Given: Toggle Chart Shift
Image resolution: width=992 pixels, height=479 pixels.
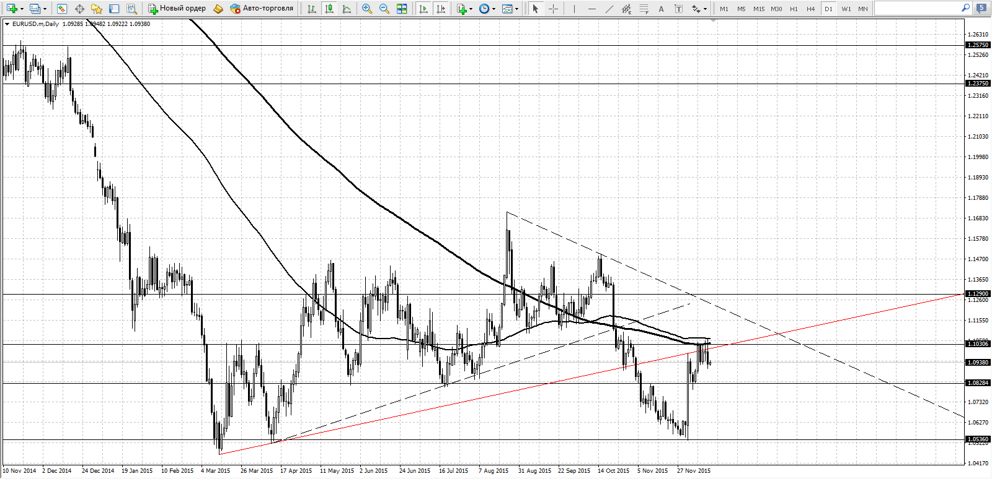Looking at the screenshot, I should [441, 9].
